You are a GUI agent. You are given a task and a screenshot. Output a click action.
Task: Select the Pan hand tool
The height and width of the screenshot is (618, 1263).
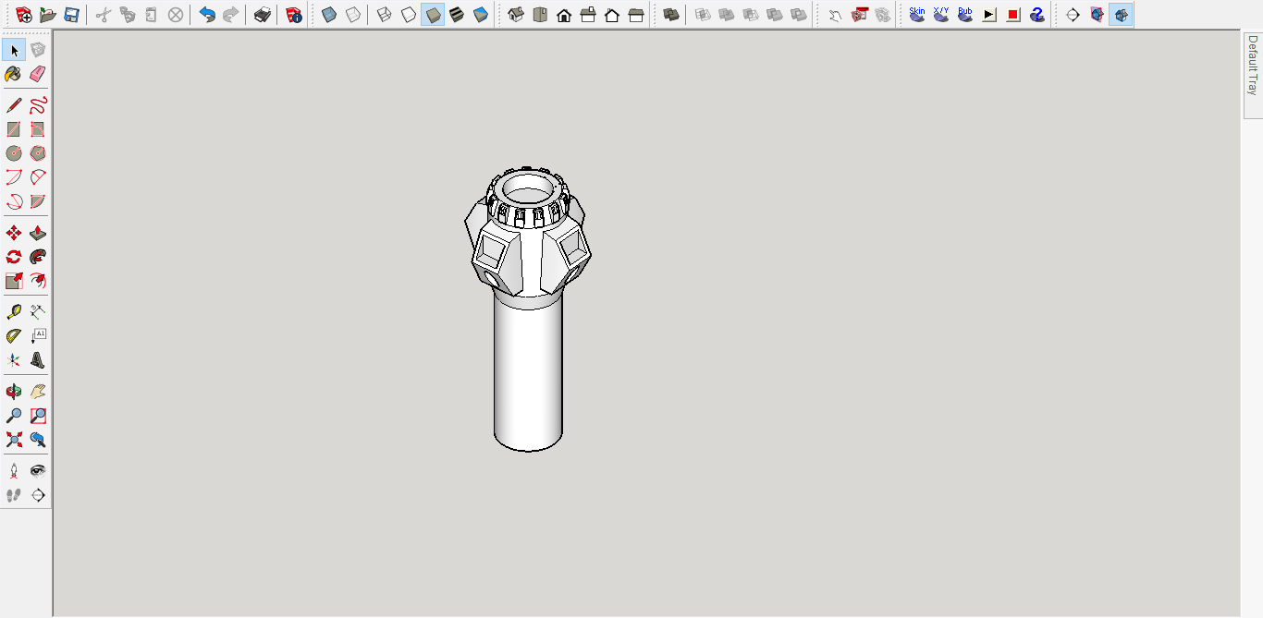pos(38,392)
